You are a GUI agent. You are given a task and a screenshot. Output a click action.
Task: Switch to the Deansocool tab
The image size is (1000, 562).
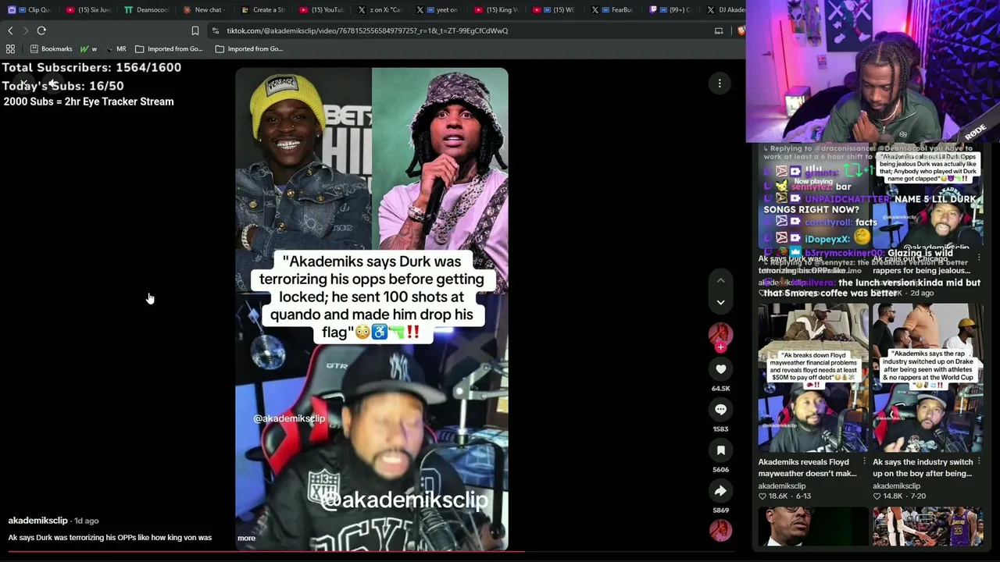(x=147, y=10)
